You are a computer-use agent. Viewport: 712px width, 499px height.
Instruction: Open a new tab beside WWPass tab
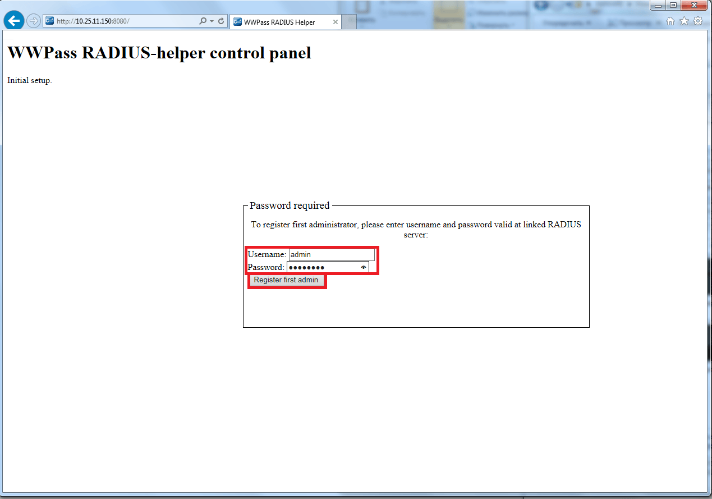[x=349, y=22]
